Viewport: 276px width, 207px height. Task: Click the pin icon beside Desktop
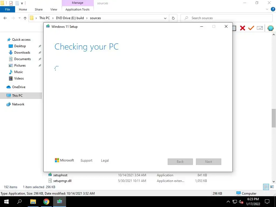[40, 46]
